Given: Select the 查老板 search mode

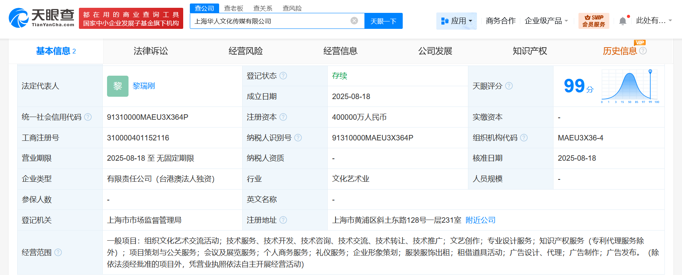Looking at the screenshot, I should [x=234, y=8].
